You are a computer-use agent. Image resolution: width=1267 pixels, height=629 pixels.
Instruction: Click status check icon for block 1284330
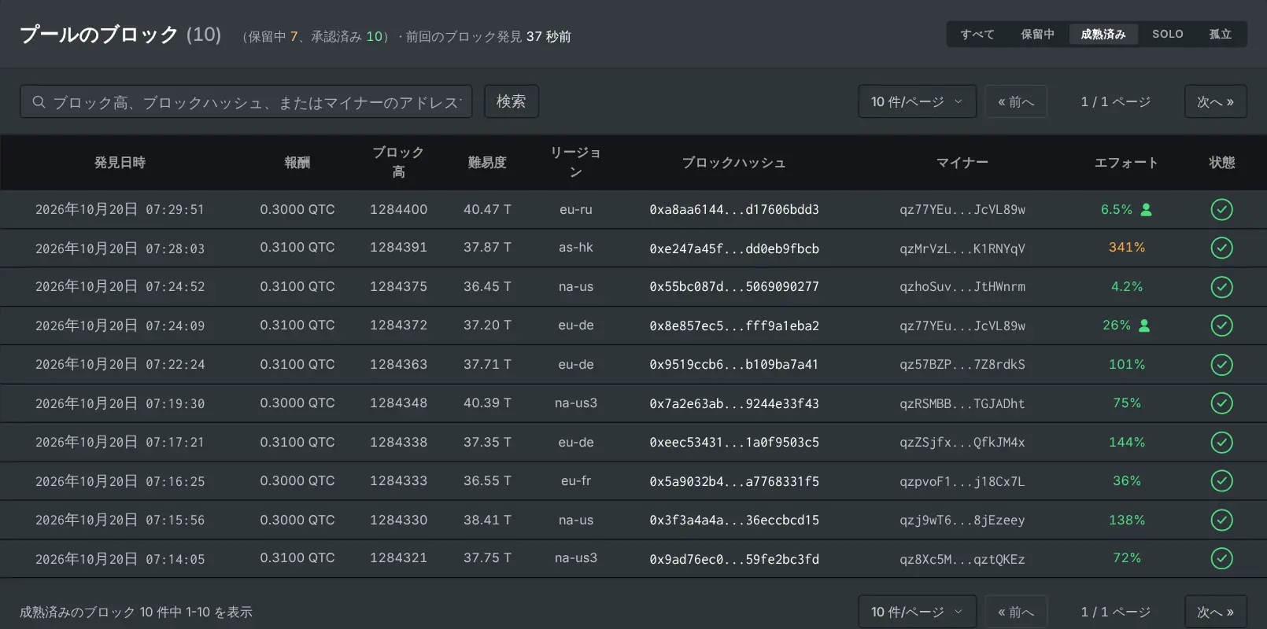[x=1221, y=520]
